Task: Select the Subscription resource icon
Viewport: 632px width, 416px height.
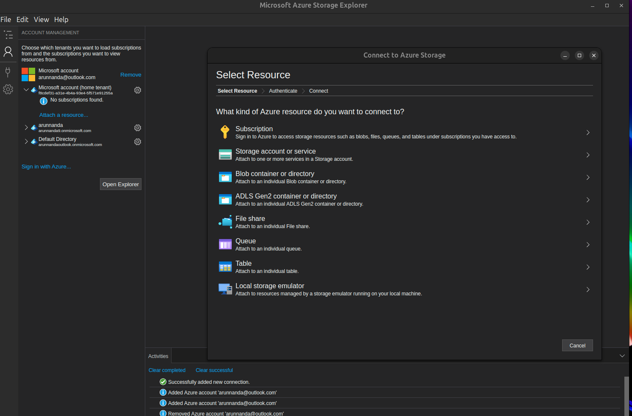Action: point(225,132)
